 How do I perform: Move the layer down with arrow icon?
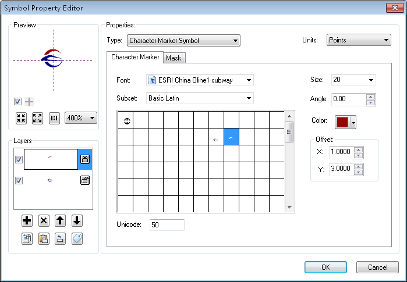click(x=77, y=221)
